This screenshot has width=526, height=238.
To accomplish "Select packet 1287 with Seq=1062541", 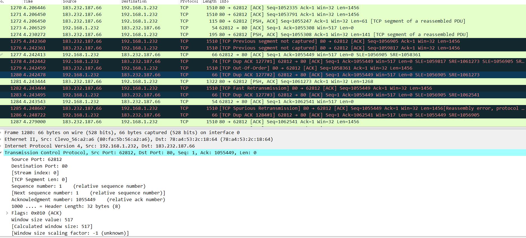I will [x=263, y=122].
